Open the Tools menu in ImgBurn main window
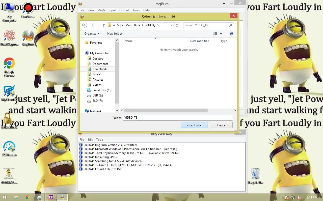 pos(136,10)
